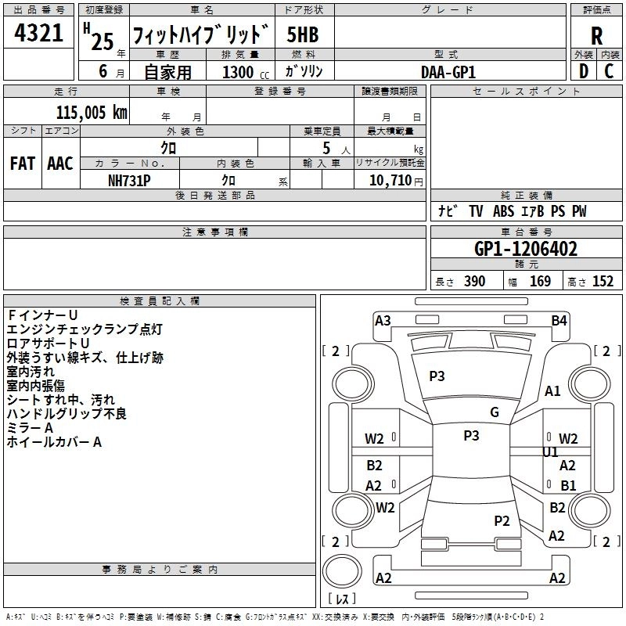
Task: Click the ハンドルグリップ不良 inspector note
Action: pos(66,414)
